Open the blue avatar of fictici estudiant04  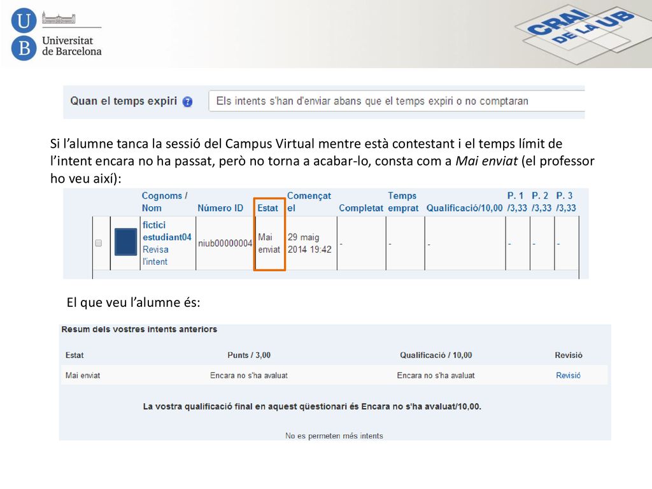[125, 241]
